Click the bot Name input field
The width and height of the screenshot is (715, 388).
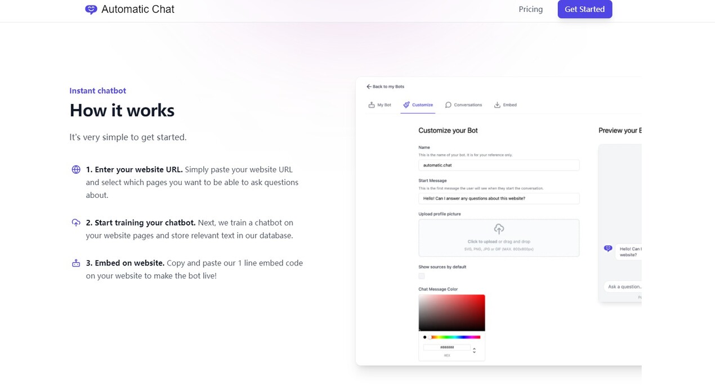pyautogui.click(x=499, y=165)
